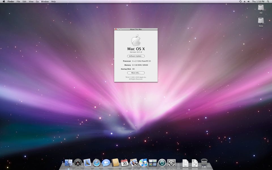Select the Data drive on desktop

261,21
